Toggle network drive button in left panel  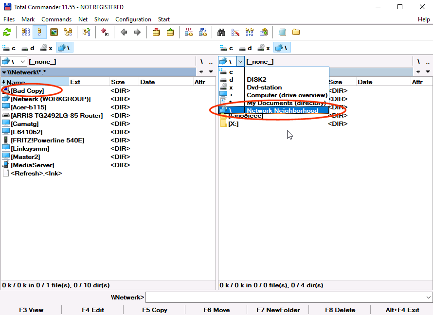[x=64, y=48]
